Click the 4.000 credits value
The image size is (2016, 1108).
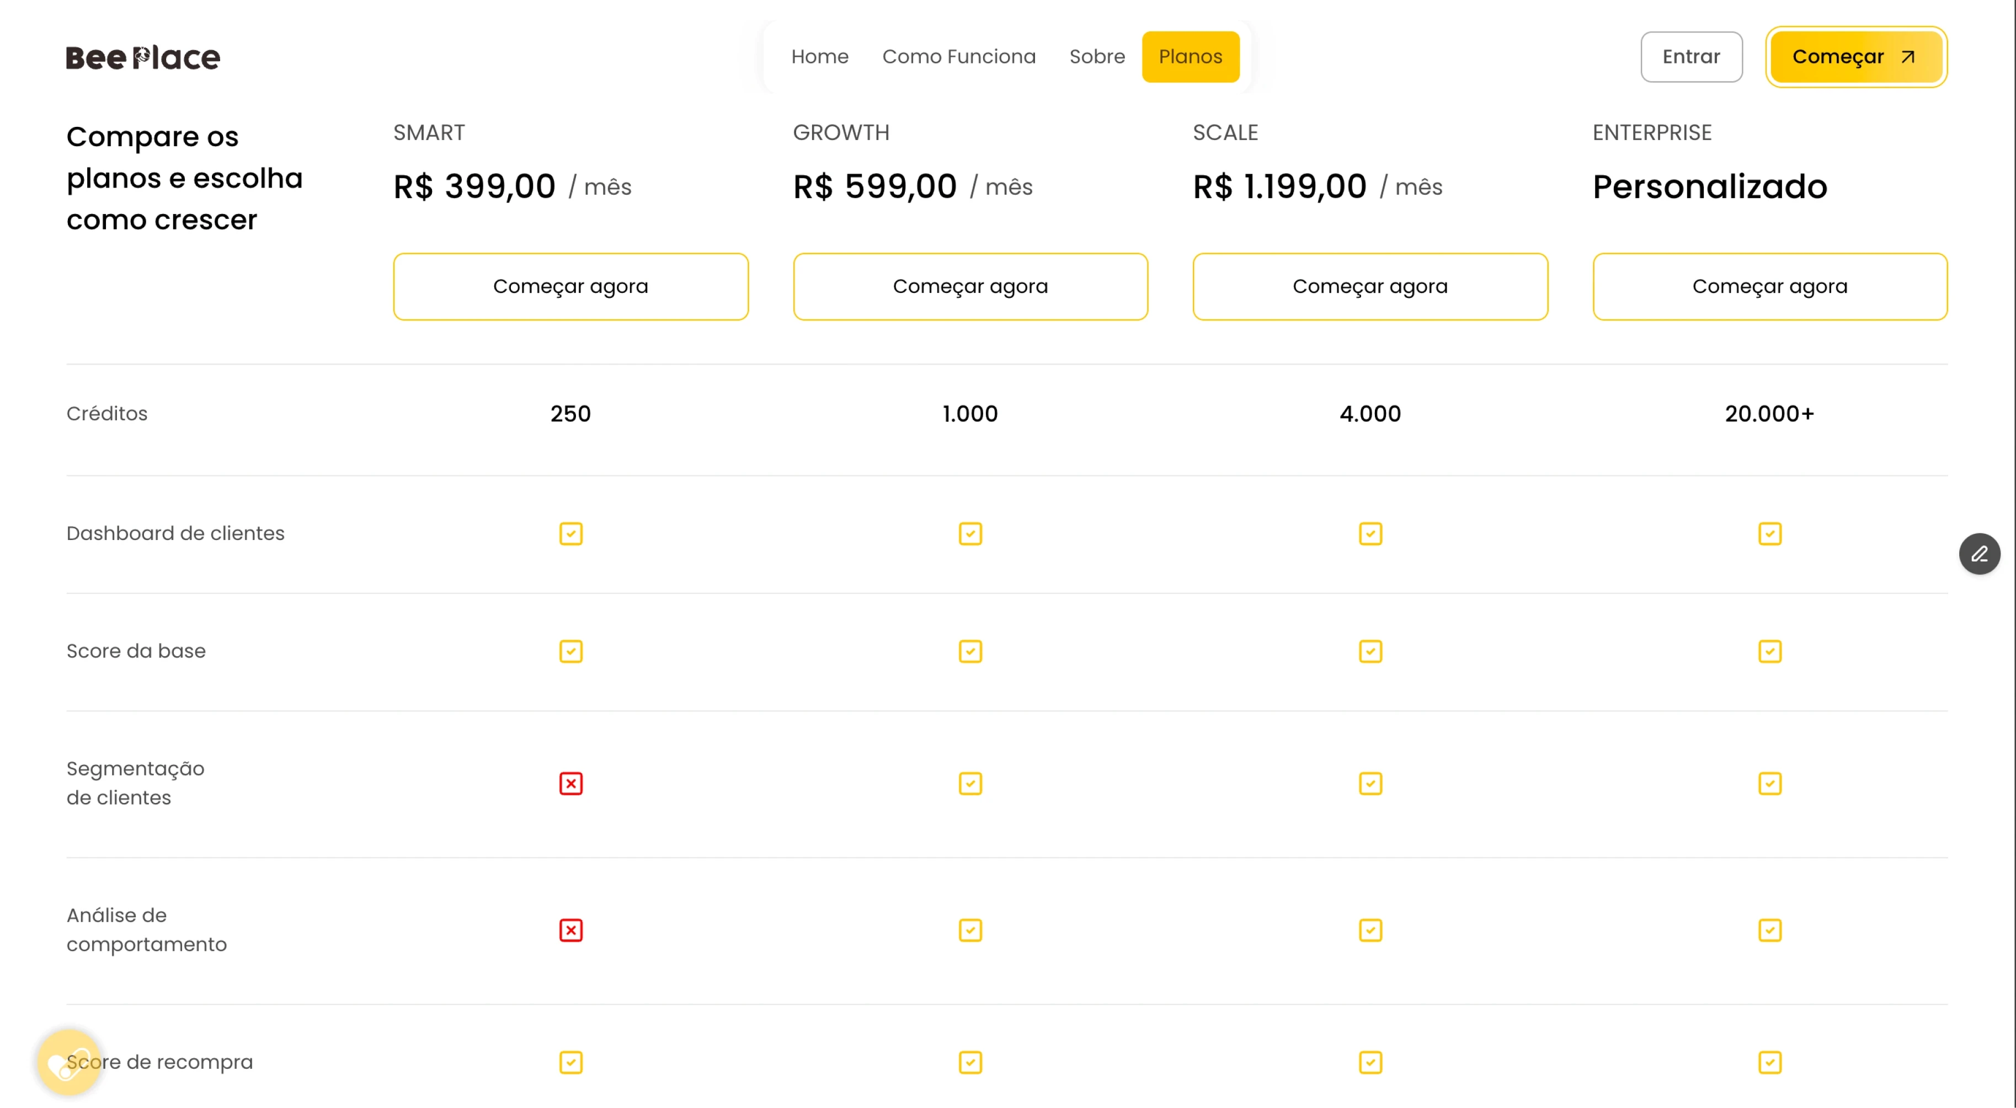coord(1370,414)
